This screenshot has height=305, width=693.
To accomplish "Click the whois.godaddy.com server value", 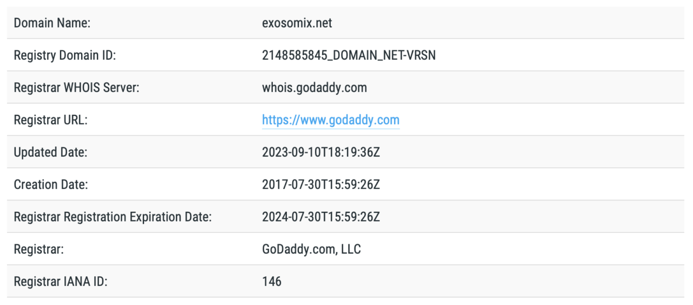I will click(x=314, y=87).
